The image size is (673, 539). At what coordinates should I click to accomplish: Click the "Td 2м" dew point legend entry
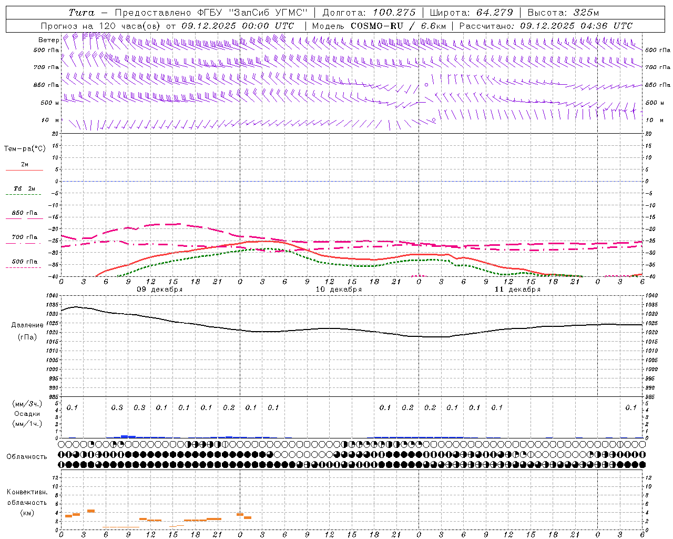(25, 188)
